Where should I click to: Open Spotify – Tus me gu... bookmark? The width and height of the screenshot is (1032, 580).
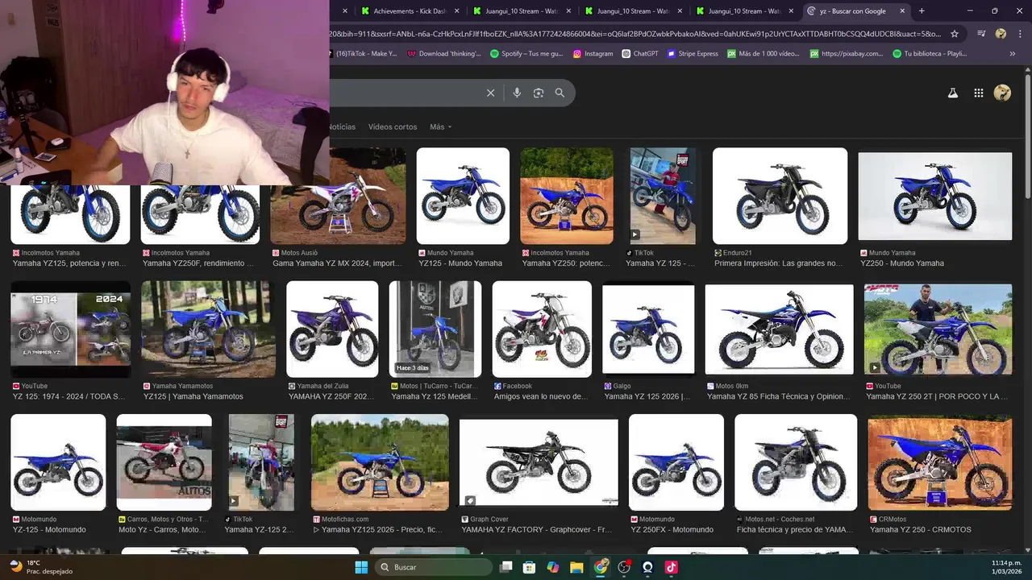click(x=526, y=54)
